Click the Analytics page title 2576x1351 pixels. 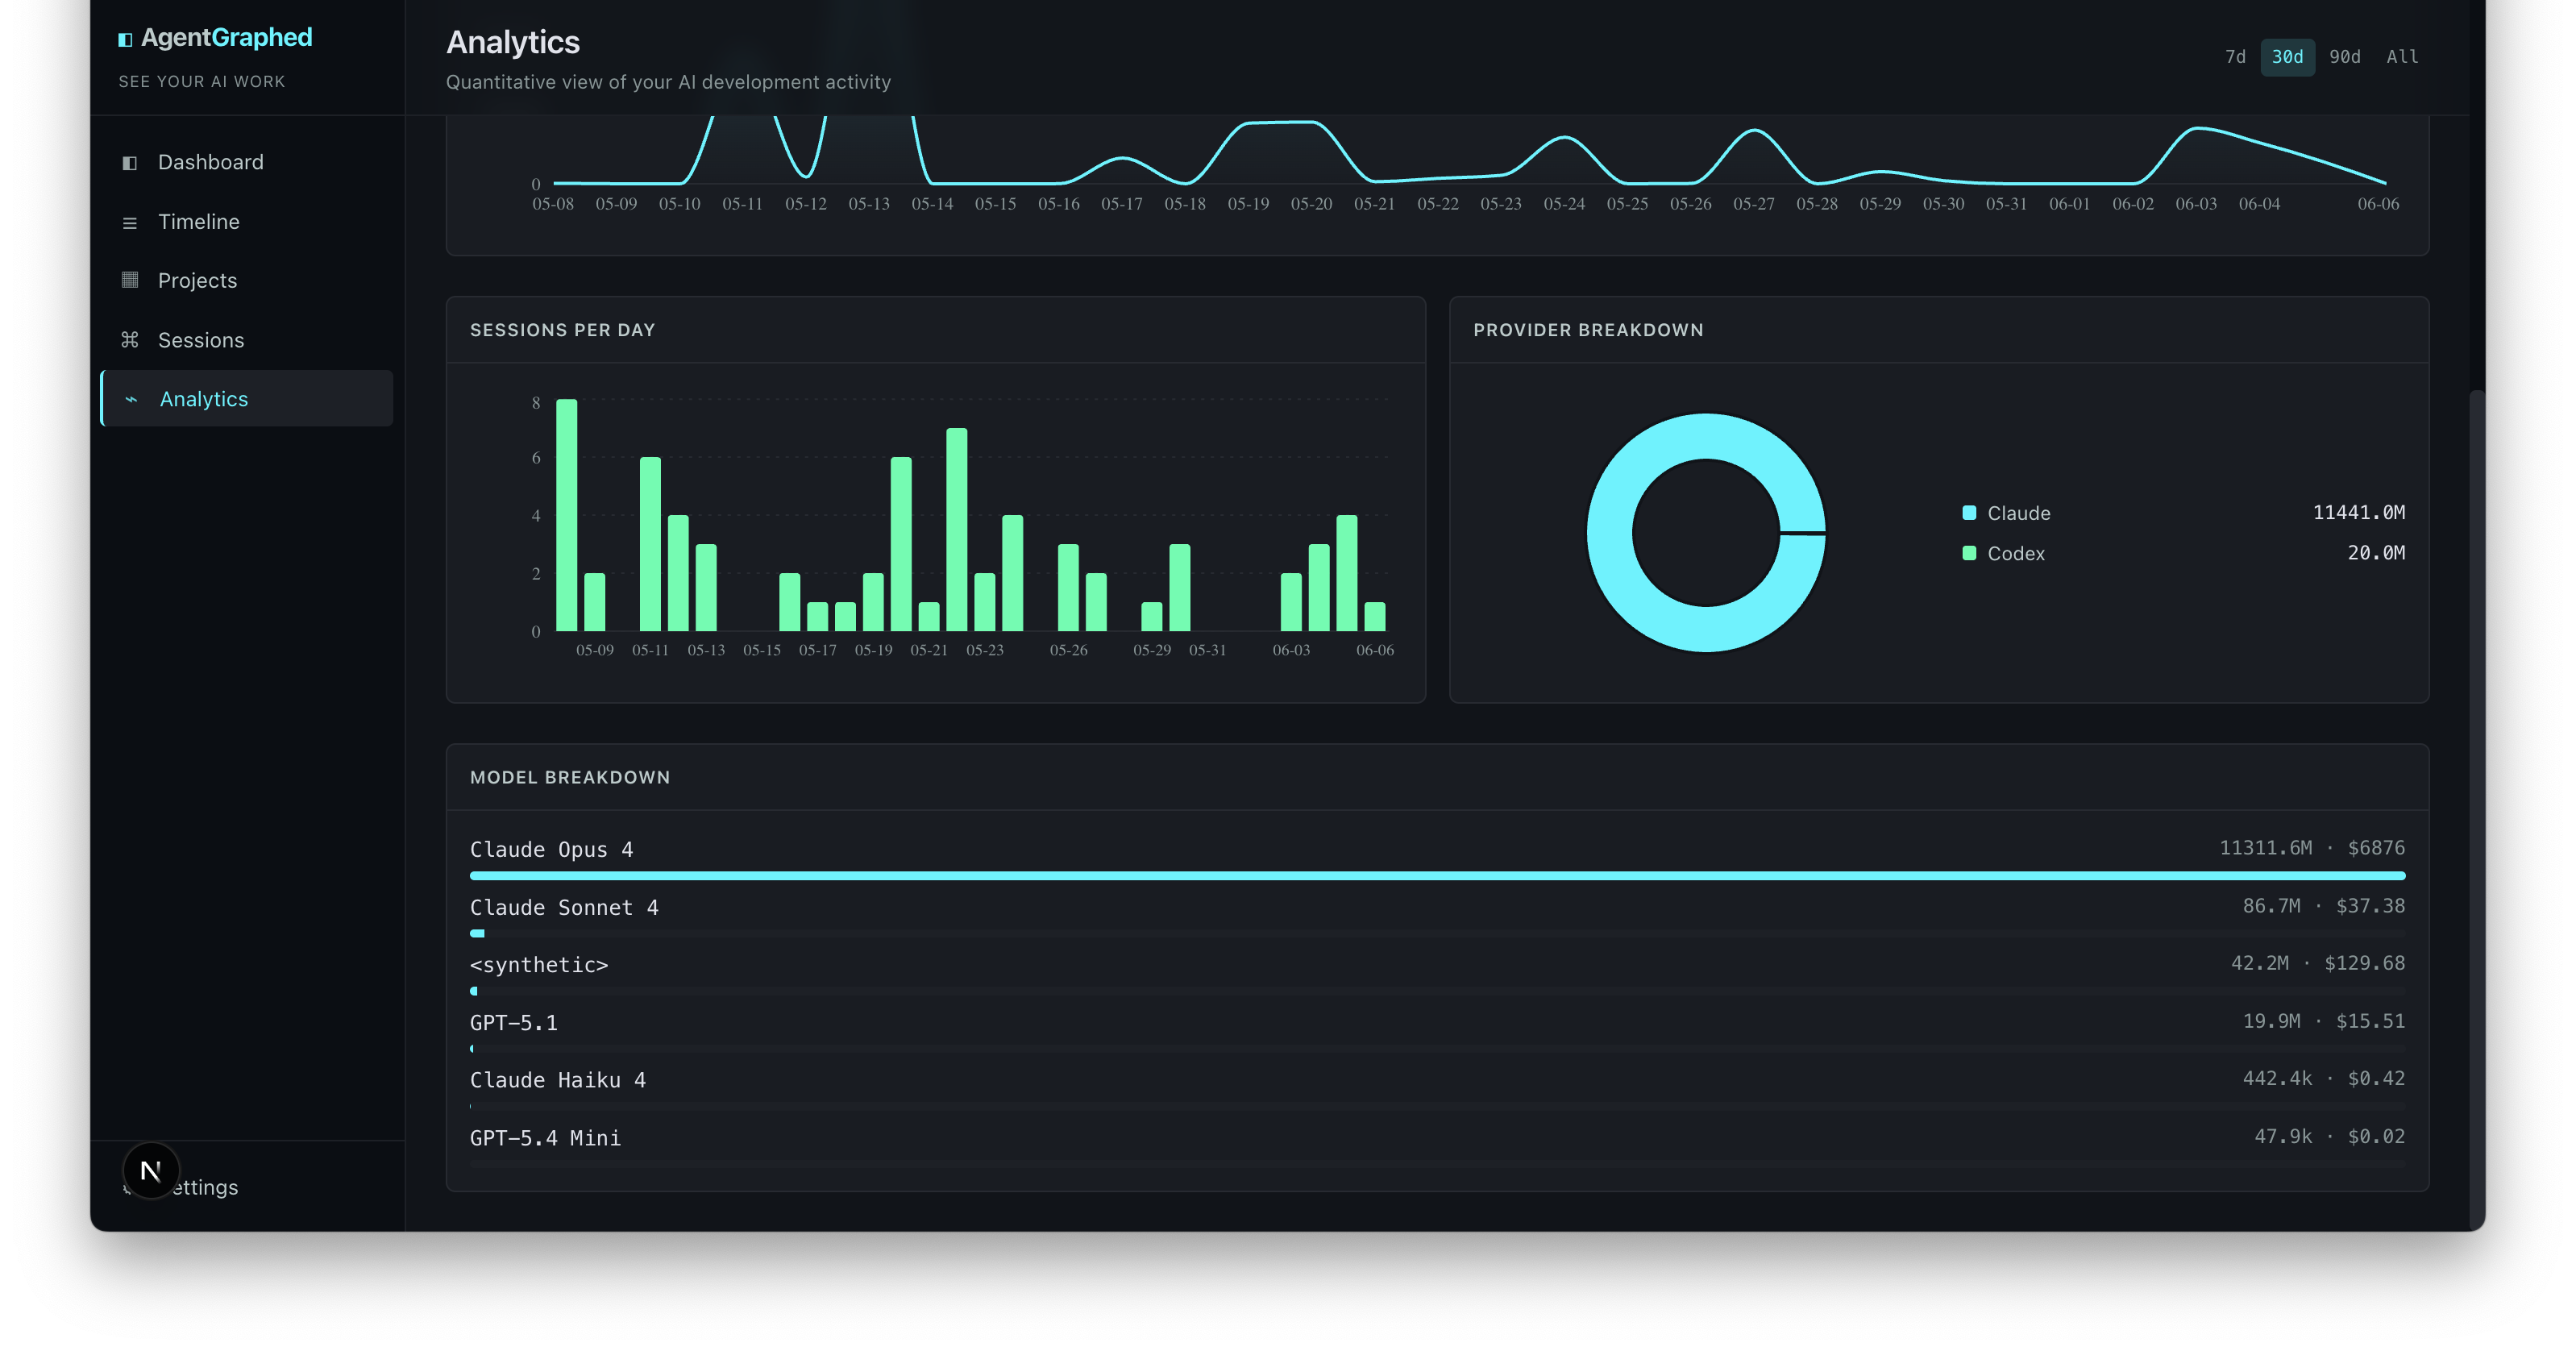point(513,42)
